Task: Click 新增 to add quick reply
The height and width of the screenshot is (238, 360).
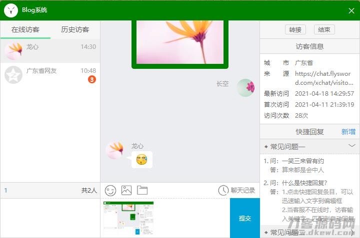Action: pyautogui.click(x=348, y=132)
